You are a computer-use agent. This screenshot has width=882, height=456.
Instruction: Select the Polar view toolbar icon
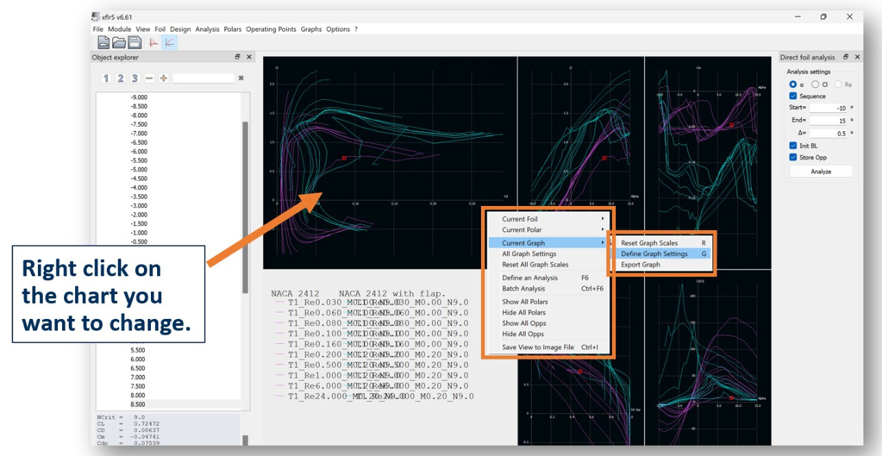(x=169, y=43)
